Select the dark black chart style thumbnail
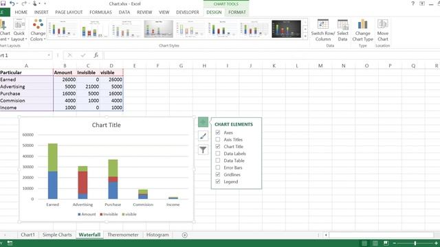This screenshot has height=247, width=440. (286, 29)
